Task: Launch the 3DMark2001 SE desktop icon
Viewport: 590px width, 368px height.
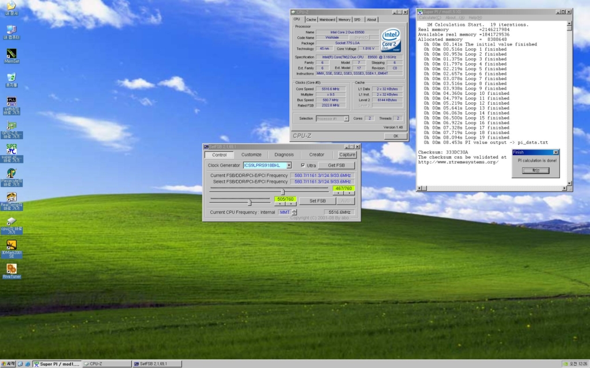Action: click(x=12, y=249)
